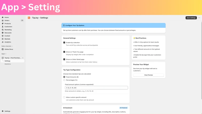Click the fixed amount options input field
Image resolution: width=202 pixels, height=114 pixels.
pyautogui.click(x=96, y=88)
